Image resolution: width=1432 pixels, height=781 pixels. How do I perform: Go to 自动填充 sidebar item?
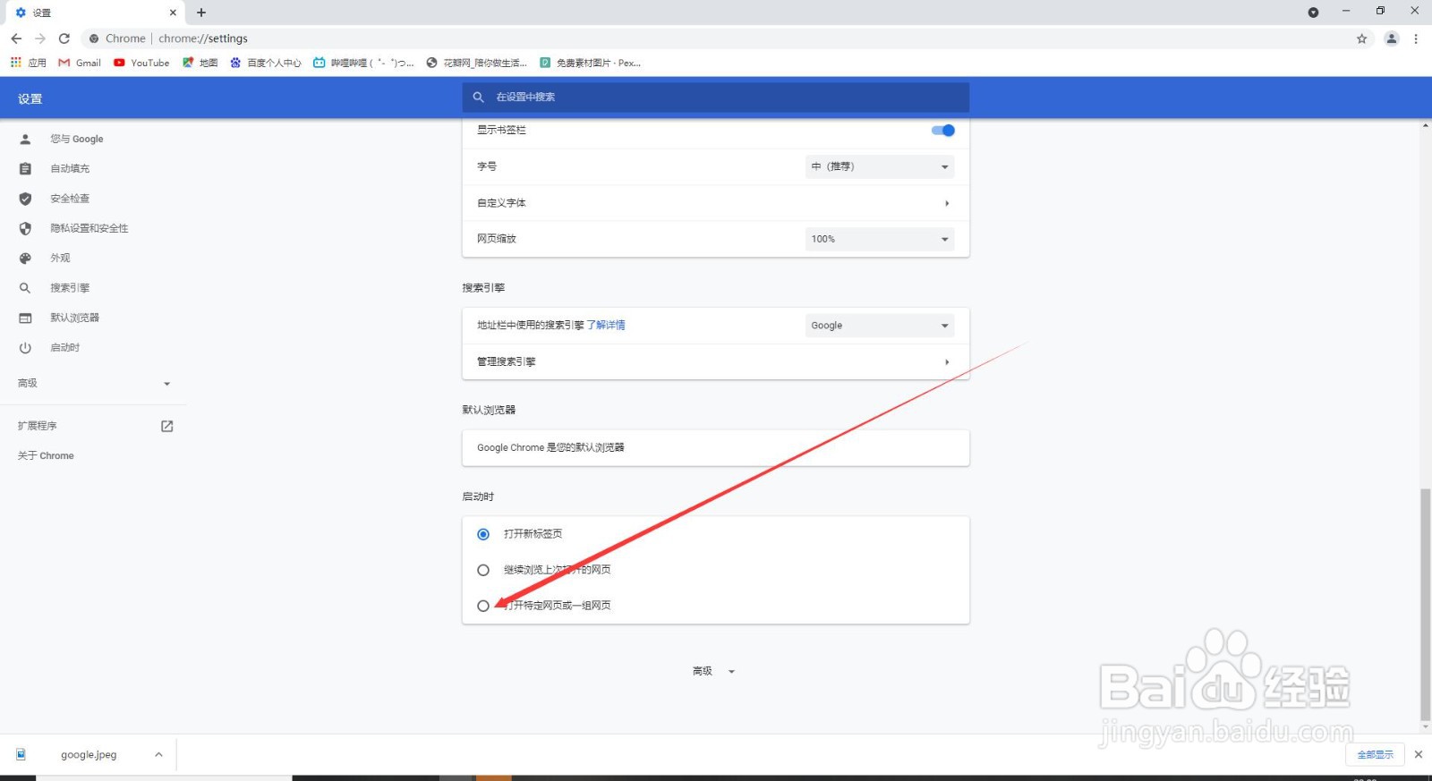(x=70, y=168)
